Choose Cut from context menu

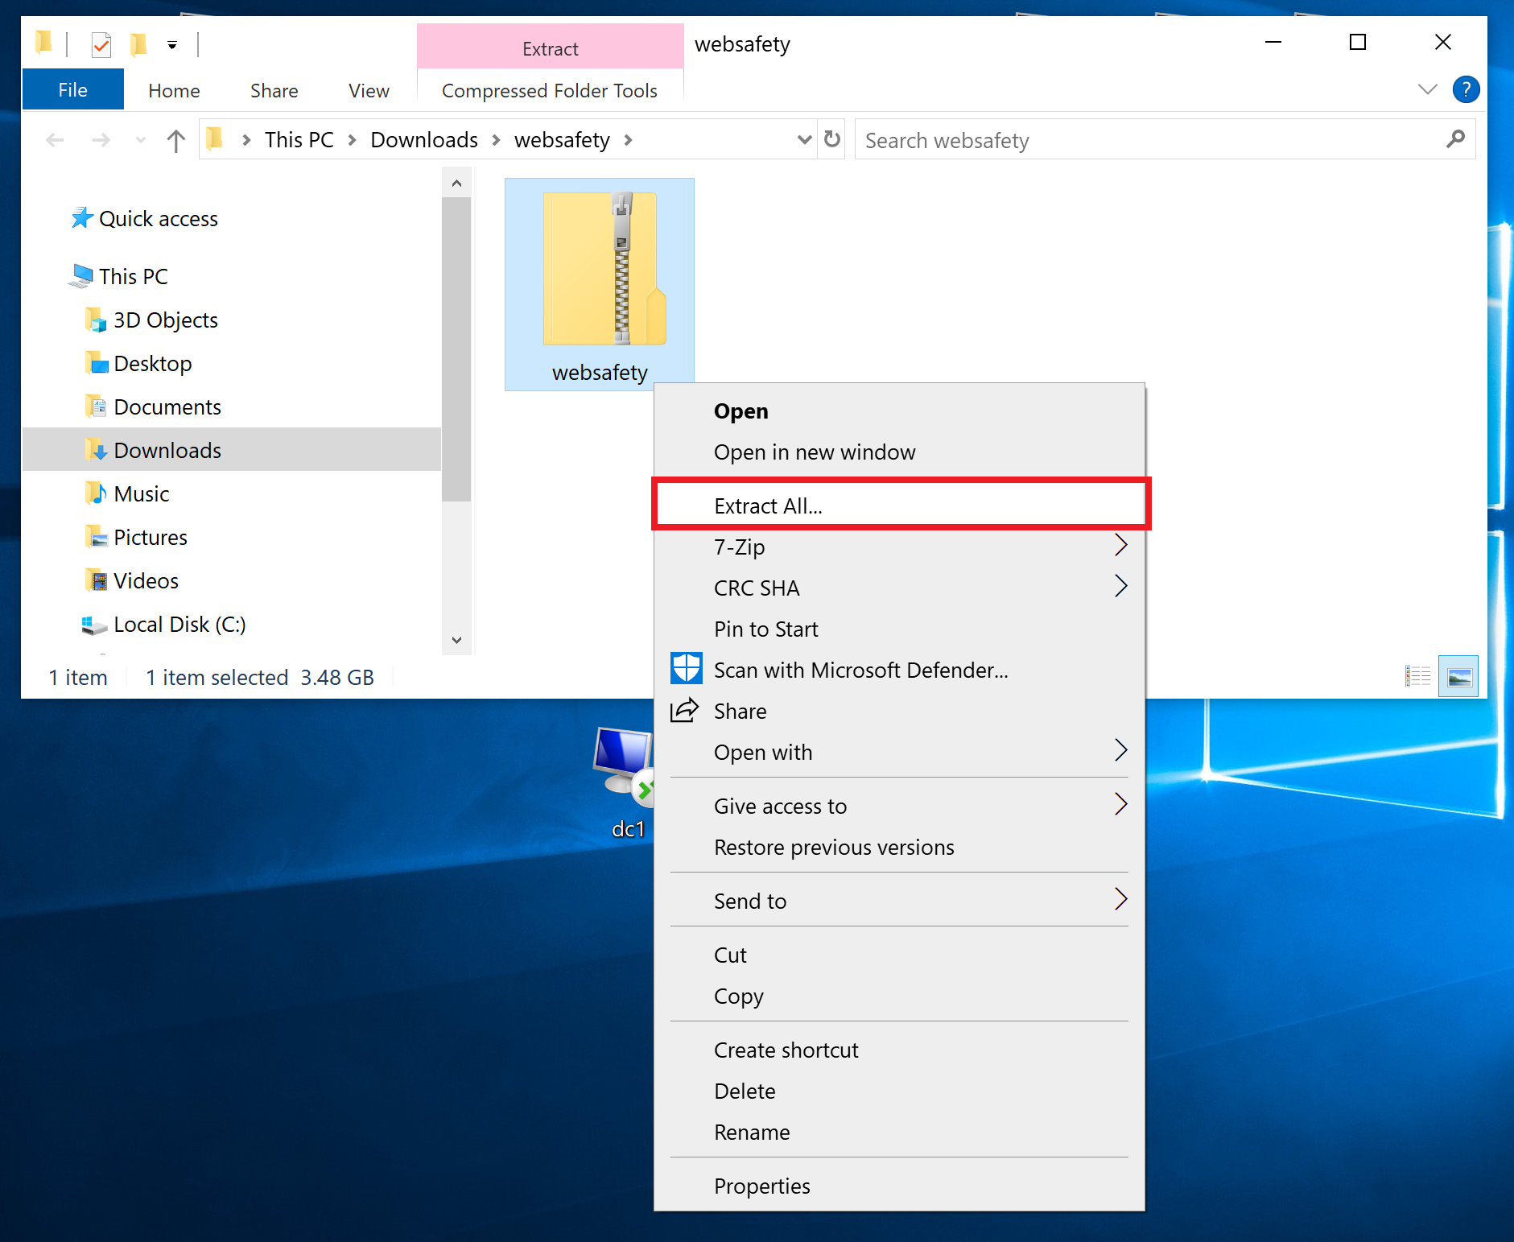click(899, 955)
